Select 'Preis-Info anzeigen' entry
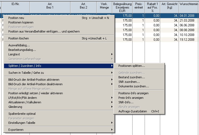Screen dimensions: 199x135 coord(131,98)
